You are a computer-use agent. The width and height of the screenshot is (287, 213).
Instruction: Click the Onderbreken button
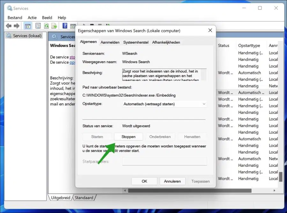[160, 137]
